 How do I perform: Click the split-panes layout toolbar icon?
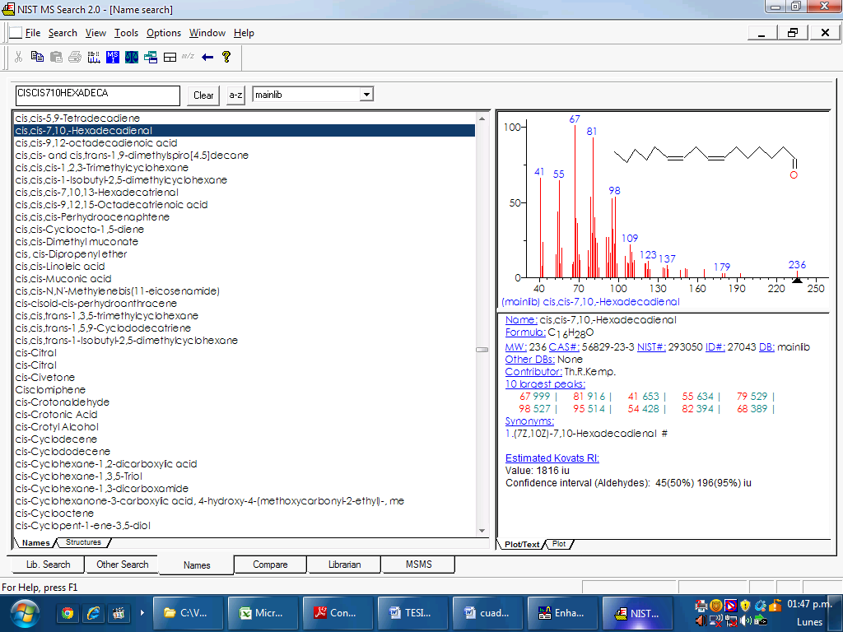(170, 57)
